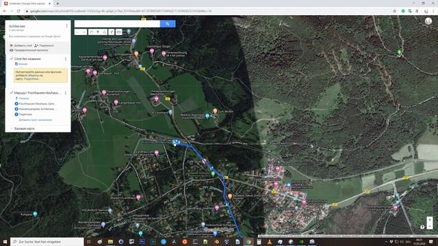Click pink pin at Gästehaus Stöger

tap(152, 51)
